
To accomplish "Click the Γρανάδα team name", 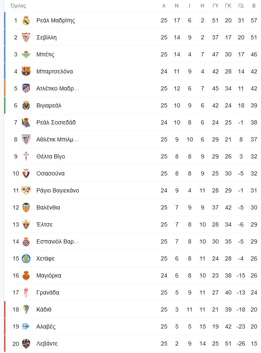I will (48, 292).
